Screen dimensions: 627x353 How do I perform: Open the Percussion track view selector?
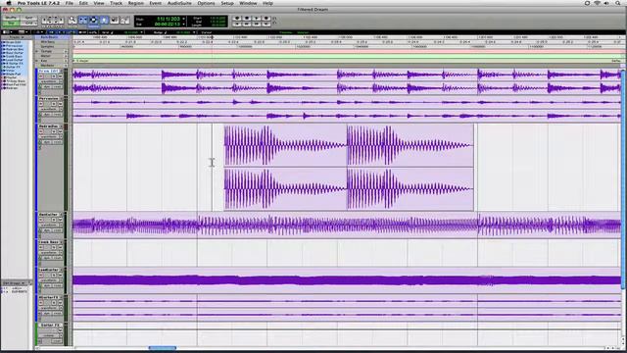pyautogui.click(x=50, y=109)
